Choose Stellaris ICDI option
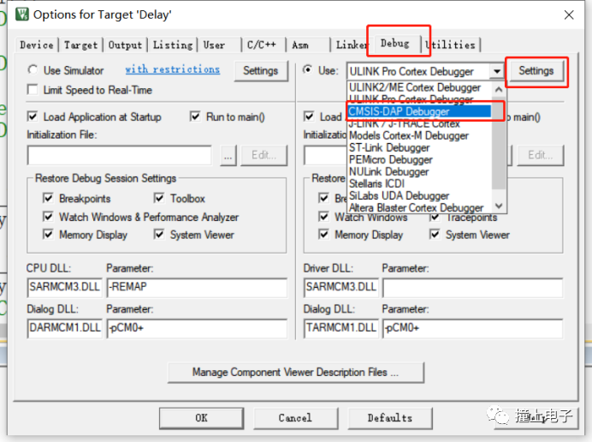This screenshot has height=442, width=592. pyautogui.click(x=419, y=184)
